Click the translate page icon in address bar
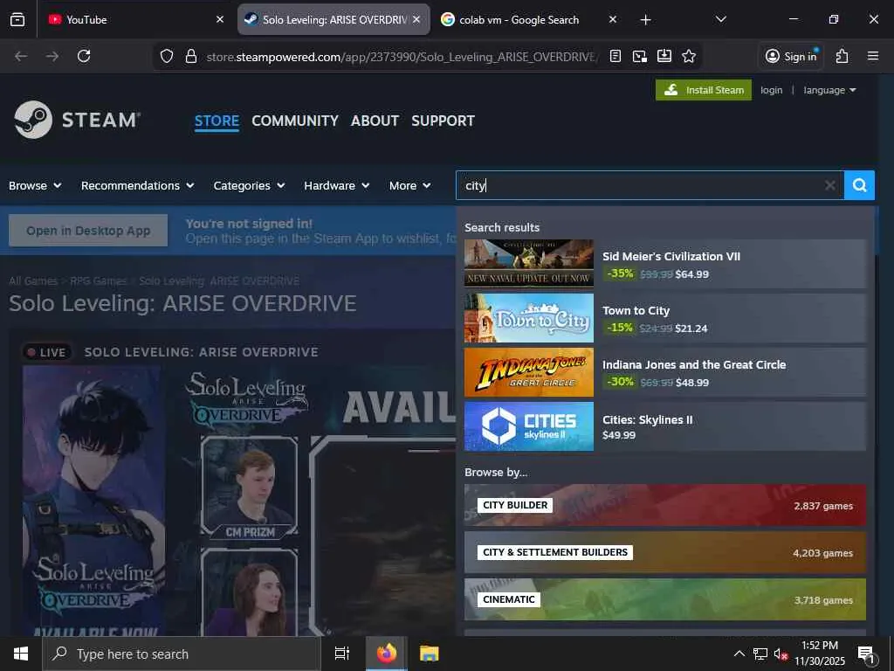894x671 pixels. (640, 56)
